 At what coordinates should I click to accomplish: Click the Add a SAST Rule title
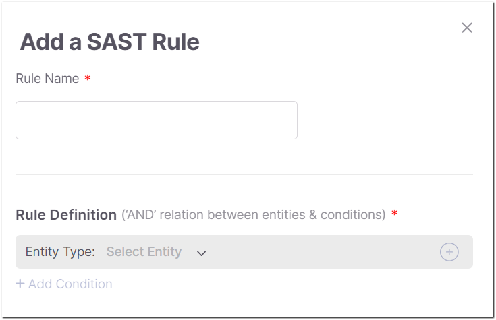(x=110, y=42)
